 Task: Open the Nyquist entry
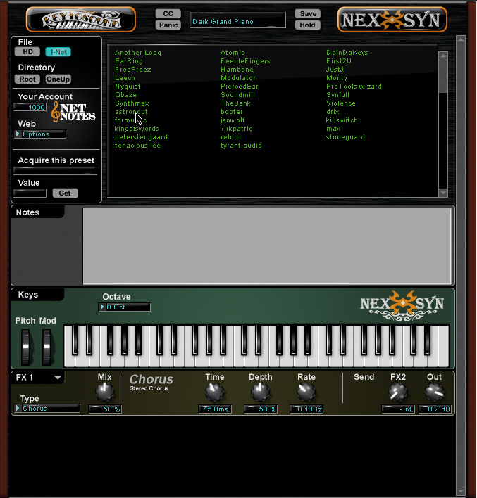point(128,87)
